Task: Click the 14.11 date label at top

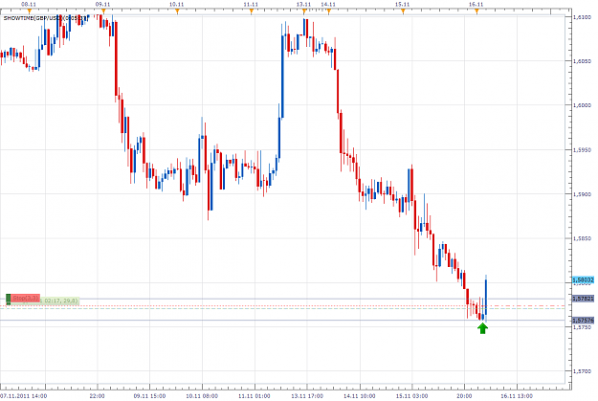Action: click(x=328, y=4)
